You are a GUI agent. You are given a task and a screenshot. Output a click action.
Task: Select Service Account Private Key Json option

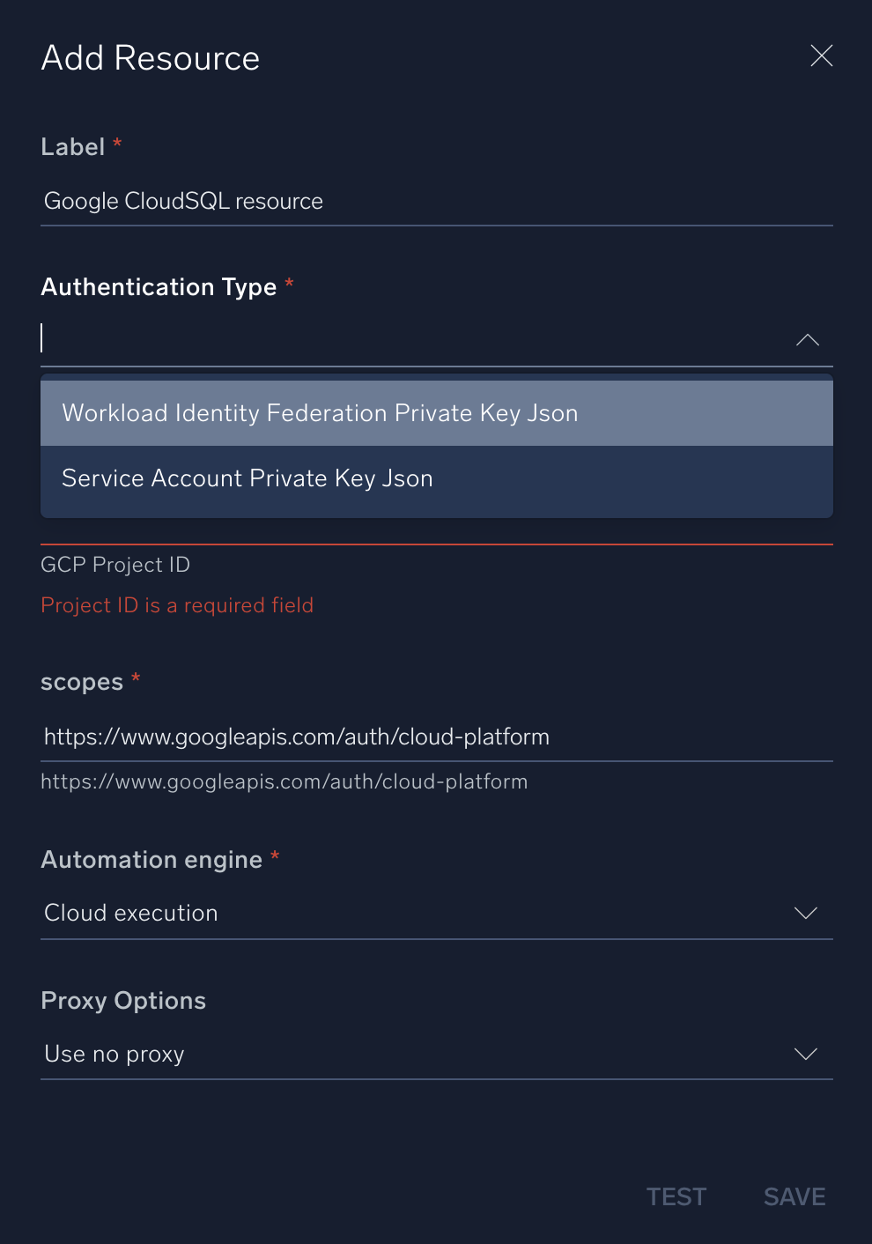coord(247,478)
